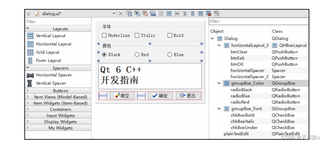Image resolution: width=325 pixels, height=143 pixels.
Task: Collapse groupBox_Font tree node arrow
Action: pyautogui.click(x=219, y=109)
